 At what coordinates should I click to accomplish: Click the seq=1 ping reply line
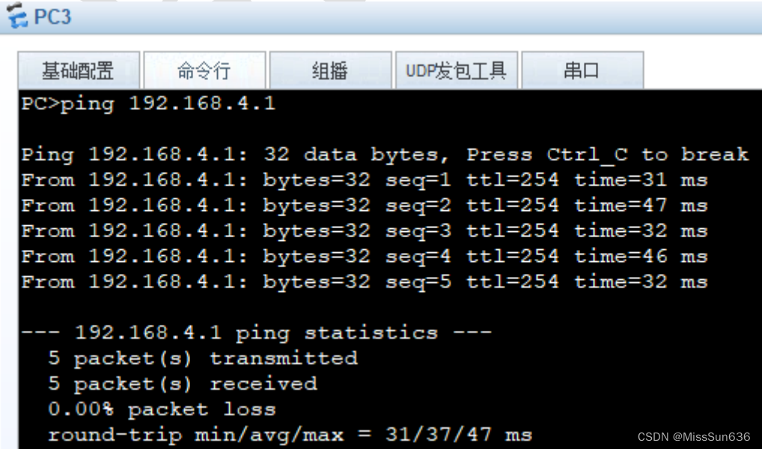pos(364,180)
